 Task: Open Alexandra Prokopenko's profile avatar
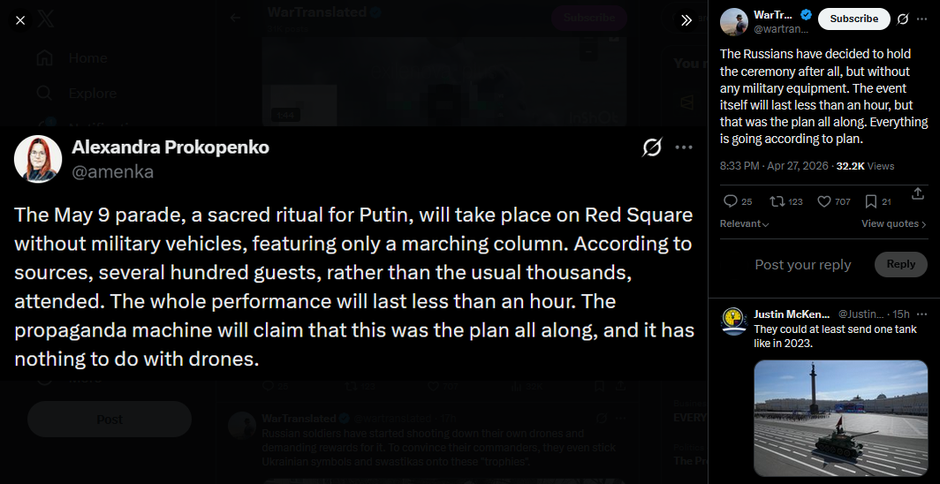(38, 159)
